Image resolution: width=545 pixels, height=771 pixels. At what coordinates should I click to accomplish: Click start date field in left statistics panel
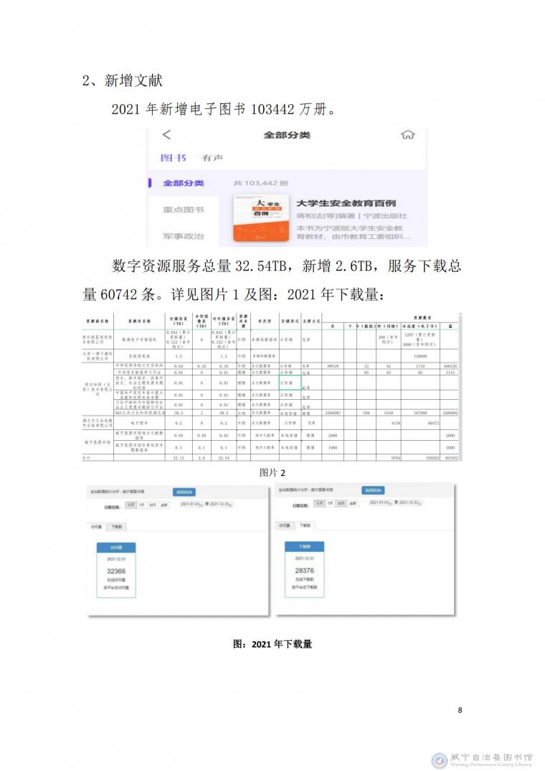pos(190,505)
